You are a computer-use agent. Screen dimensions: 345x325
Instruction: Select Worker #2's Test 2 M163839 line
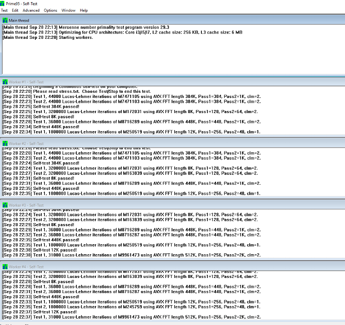[x=130, y=173]
